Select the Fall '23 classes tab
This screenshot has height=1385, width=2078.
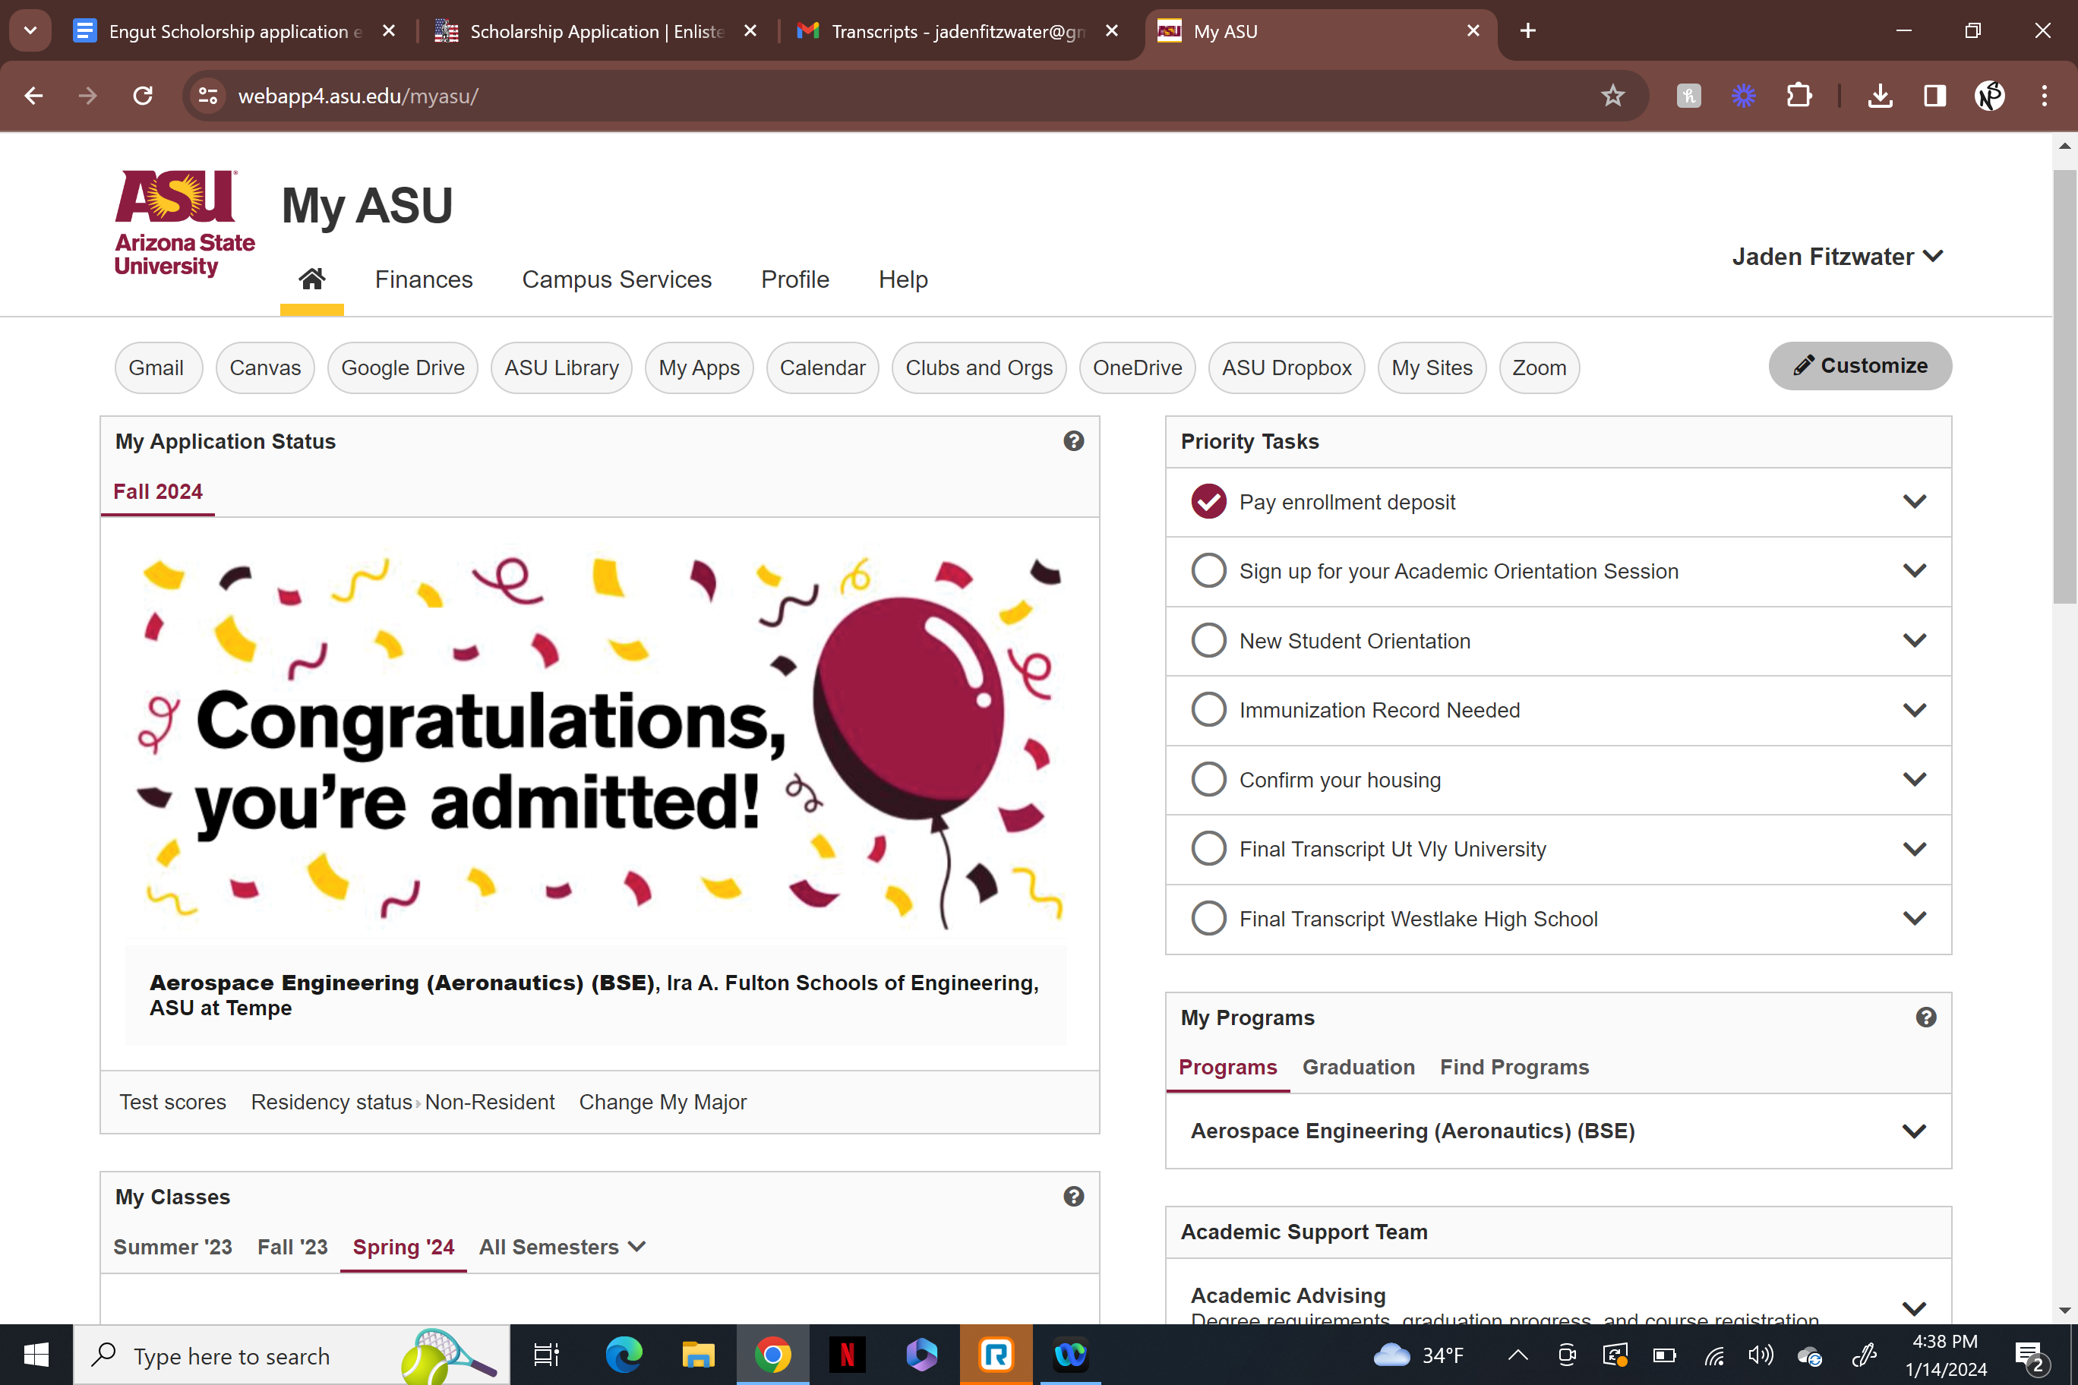pyautogui.click(x=292, y=1246)
